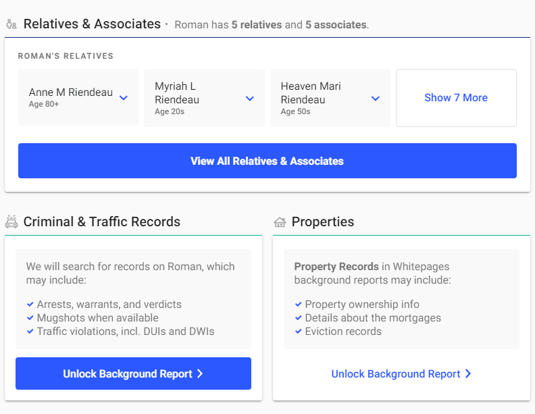Click 'Arrests, warrants, and verdicts' item

109,304
